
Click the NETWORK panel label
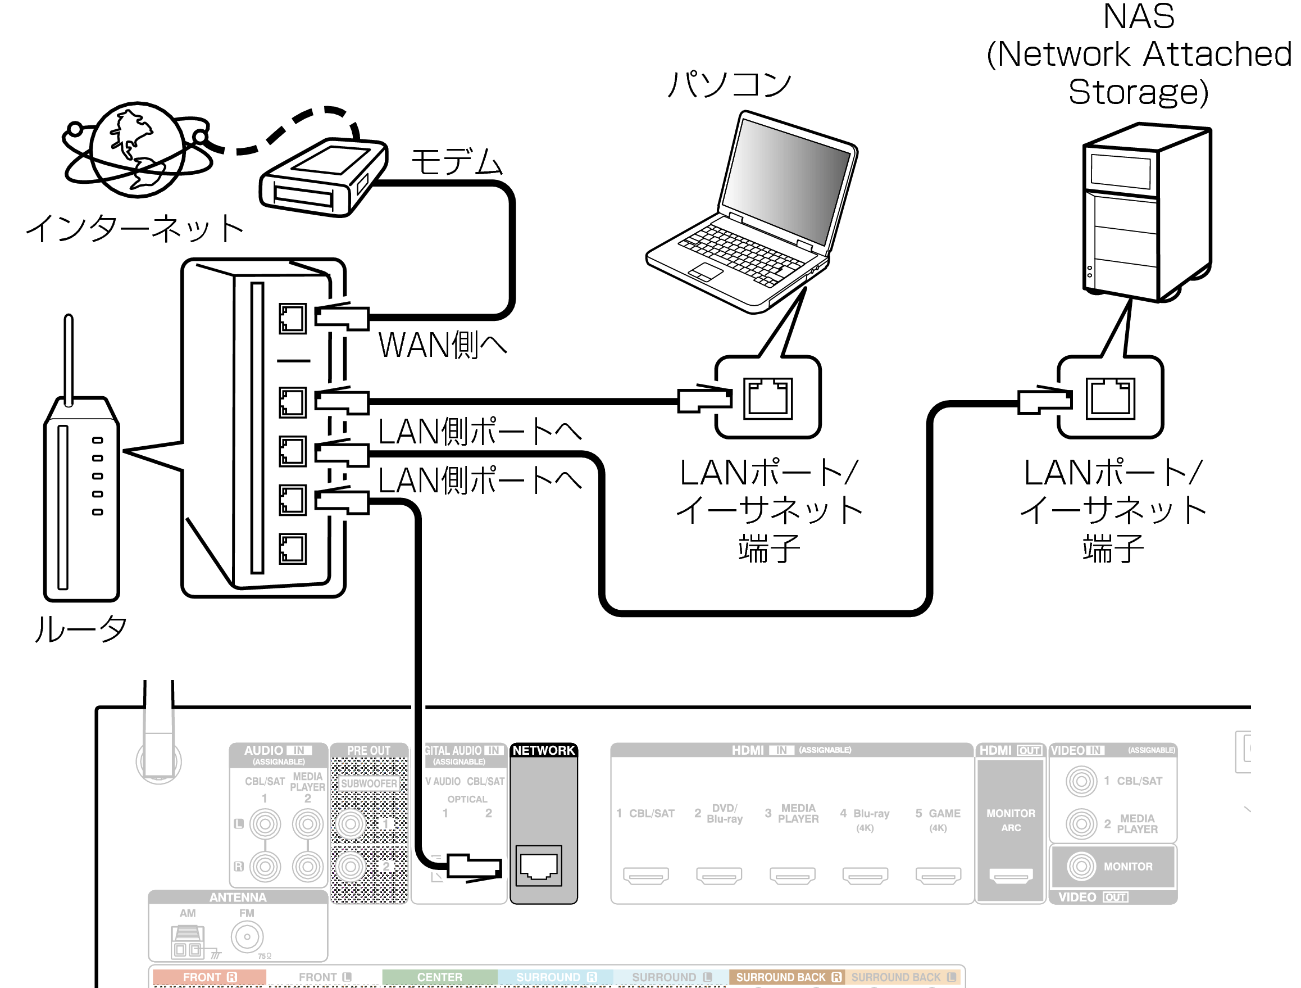(543, 750)
